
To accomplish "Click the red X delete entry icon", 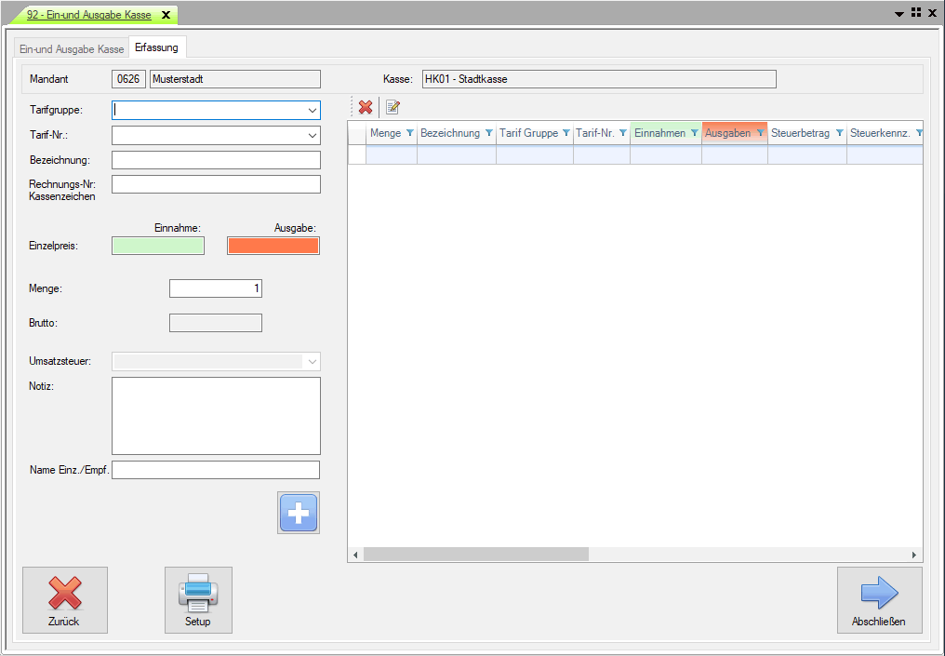I will tap(366, 108).
